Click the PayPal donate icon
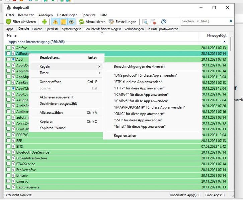This screenshot has width=243, height=200. 164,22
